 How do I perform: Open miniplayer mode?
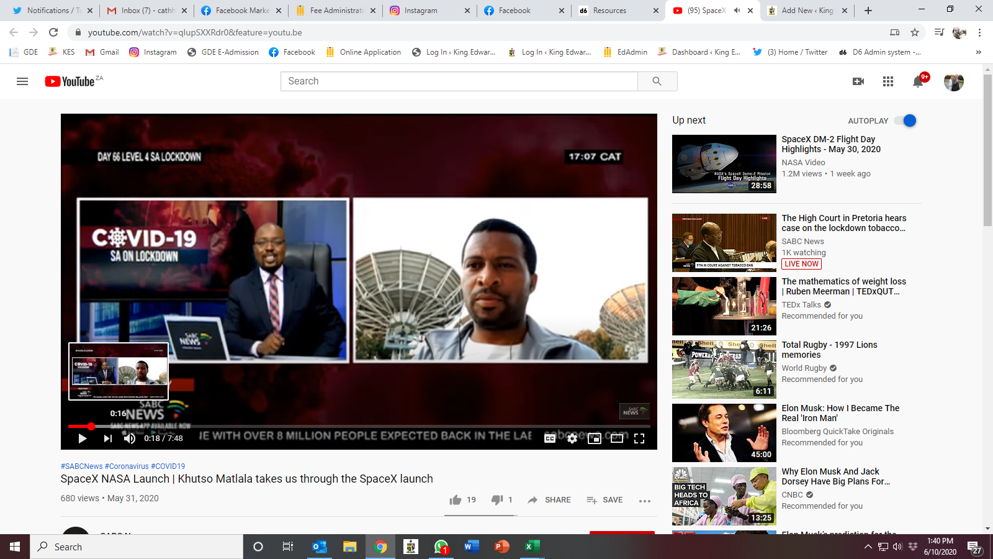[x=595, y=439]
